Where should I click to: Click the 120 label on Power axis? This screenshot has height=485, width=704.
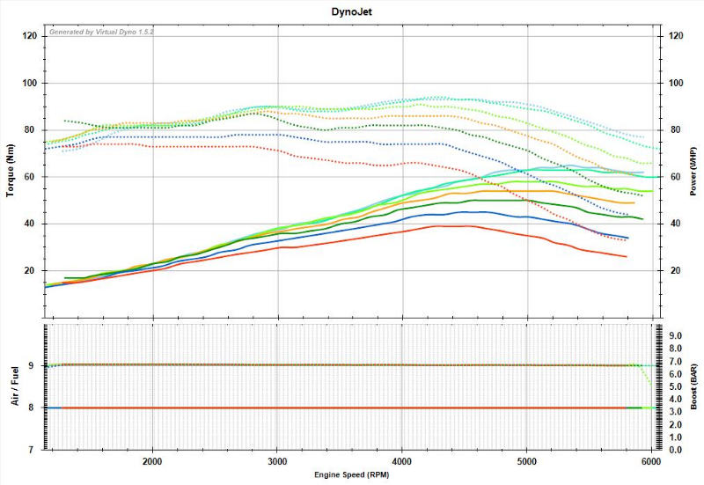676,36
